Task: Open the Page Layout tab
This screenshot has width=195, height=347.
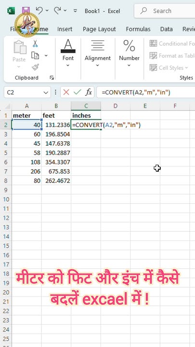Action: (99, 29)
